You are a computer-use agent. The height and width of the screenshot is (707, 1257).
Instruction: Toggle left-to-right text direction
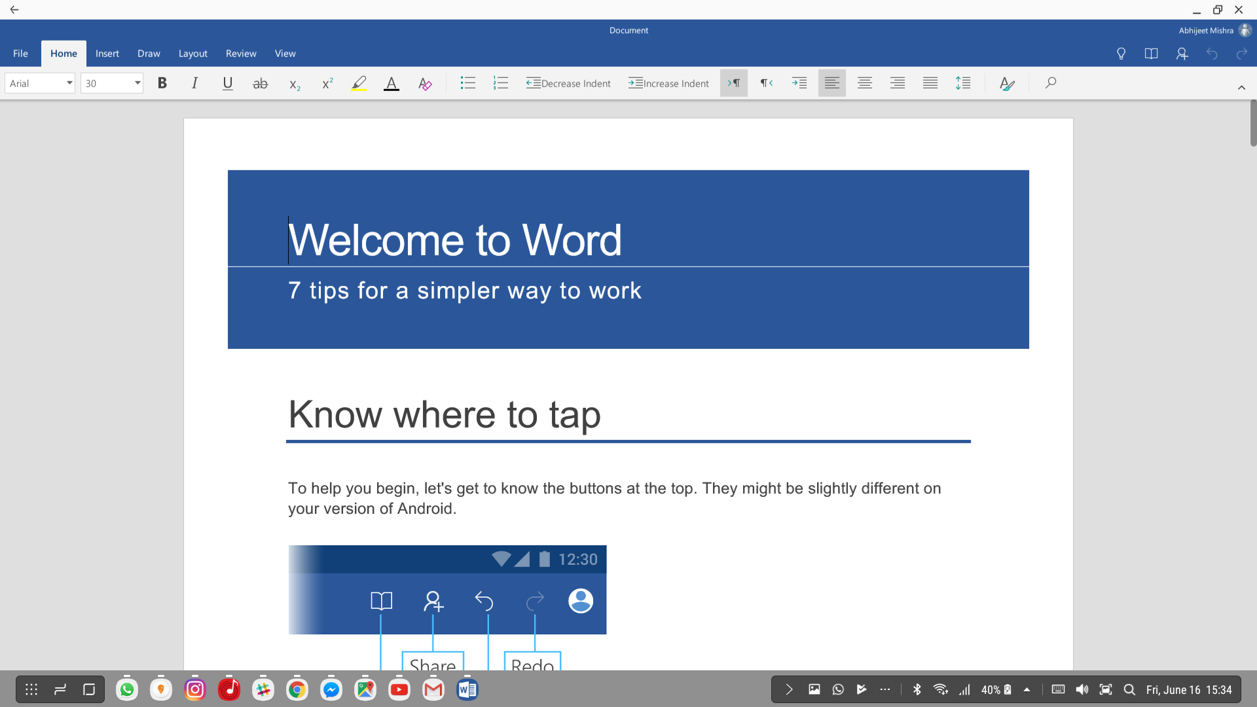point(733,83)
